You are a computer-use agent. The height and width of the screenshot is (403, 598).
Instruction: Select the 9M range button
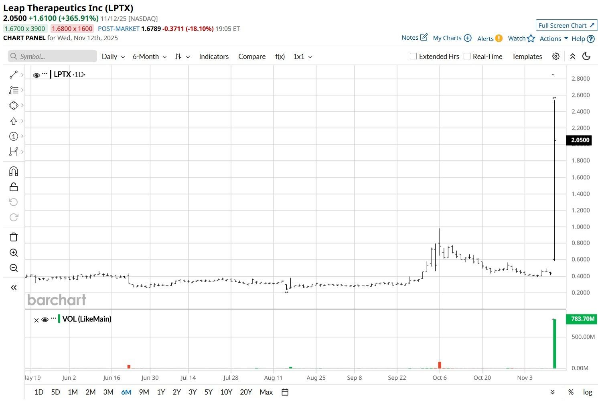[144, 392]
